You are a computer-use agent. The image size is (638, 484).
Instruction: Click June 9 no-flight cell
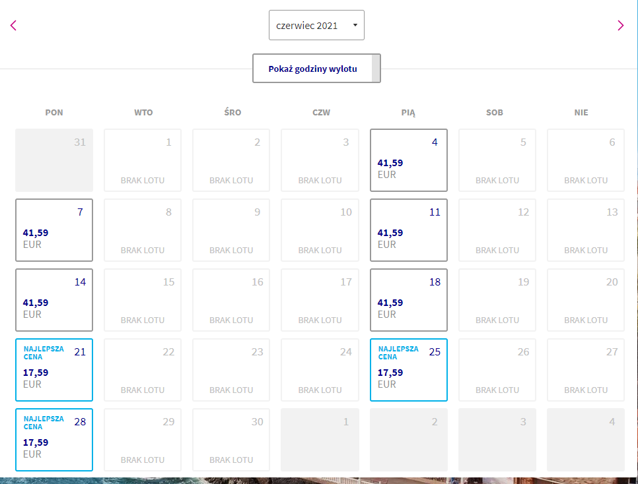pyautogui.click(x=231, y=230)
